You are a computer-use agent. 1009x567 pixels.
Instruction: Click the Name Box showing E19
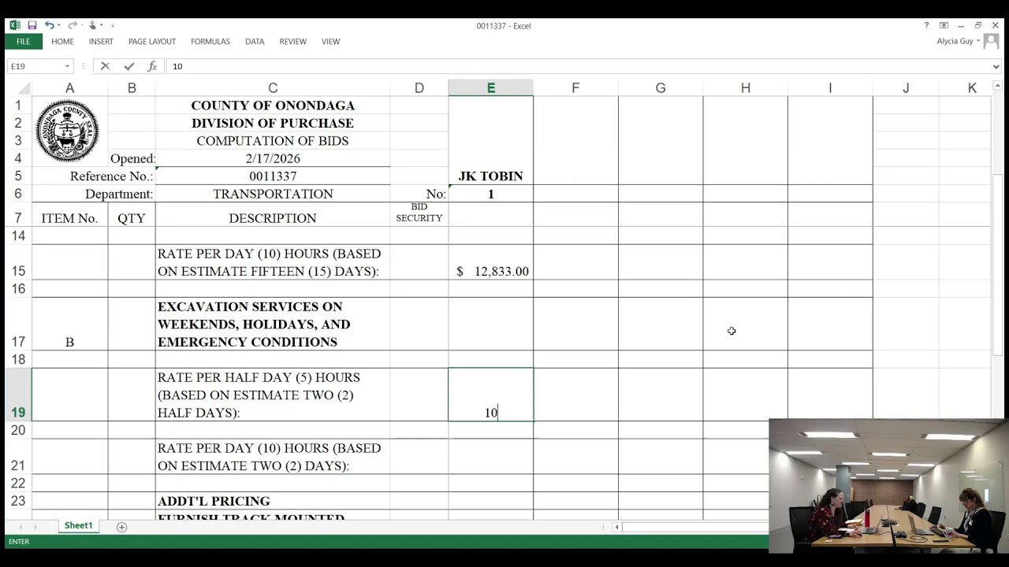(x=34, y=66)
